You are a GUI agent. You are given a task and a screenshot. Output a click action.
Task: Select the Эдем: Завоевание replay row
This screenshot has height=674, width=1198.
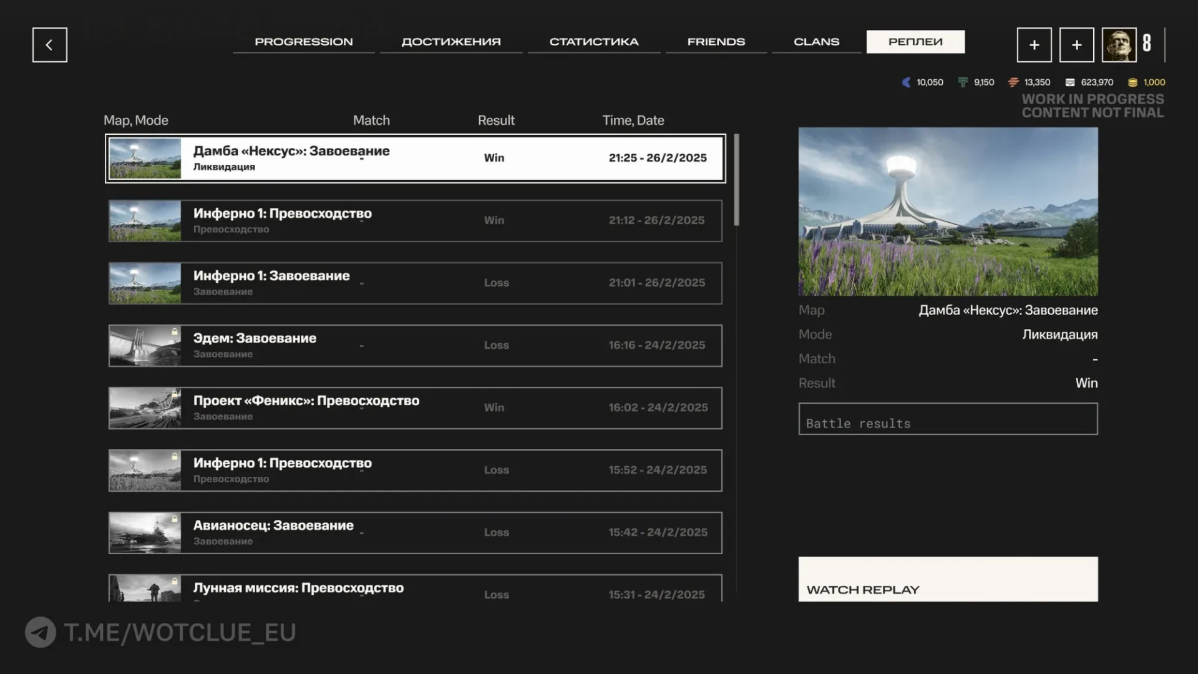(x=415, y=346)
